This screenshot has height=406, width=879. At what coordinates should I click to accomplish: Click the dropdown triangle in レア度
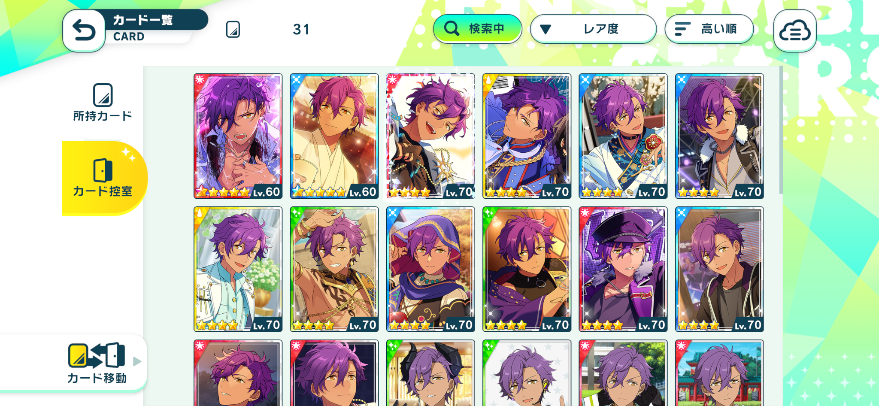[x=545, y=30]
